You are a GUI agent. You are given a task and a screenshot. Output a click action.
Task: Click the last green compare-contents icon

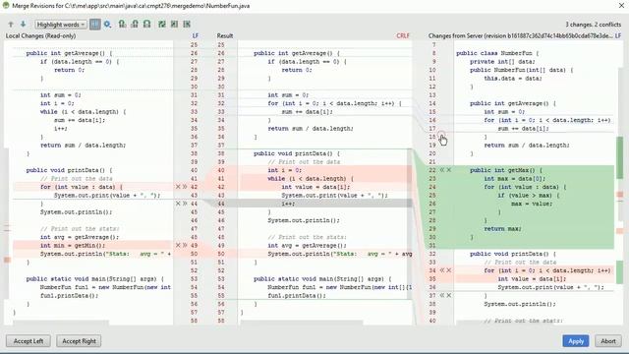coord(187,25)
